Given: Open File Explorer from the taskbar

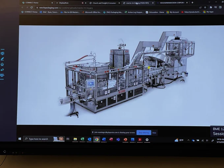Looking at the screenshot, I should [75, 139].
